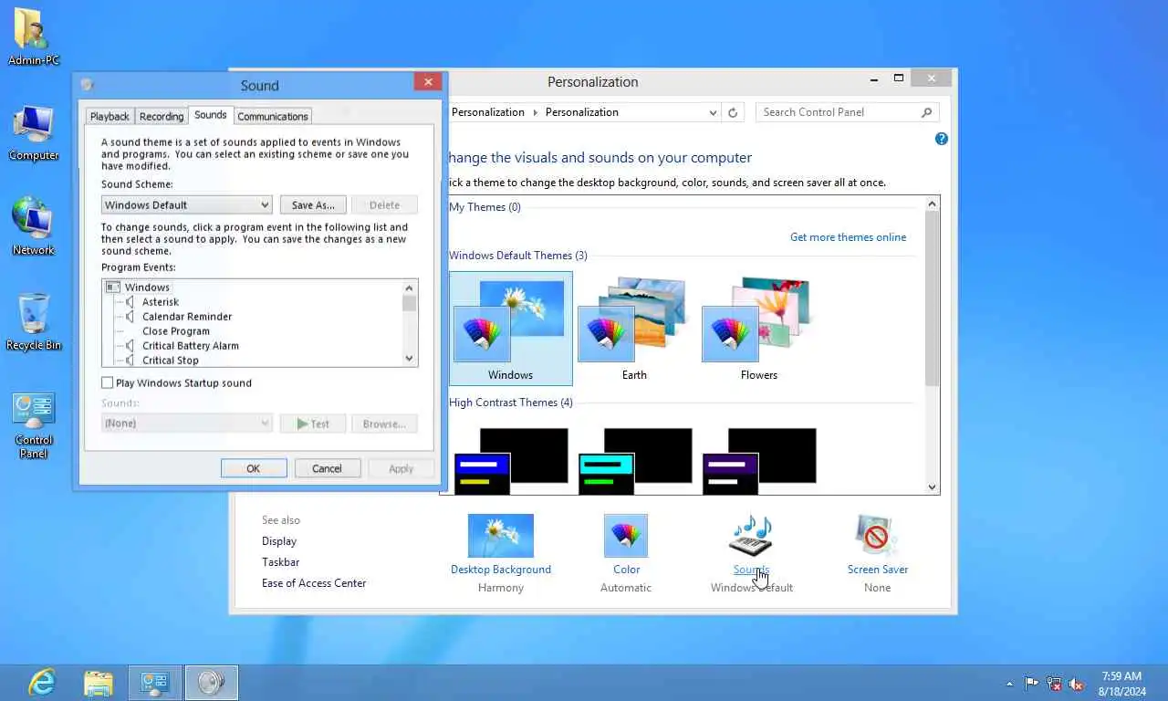1168x701 pixels.
Task: Select the Windows root in Program Events
Action: tap(147, 288)
